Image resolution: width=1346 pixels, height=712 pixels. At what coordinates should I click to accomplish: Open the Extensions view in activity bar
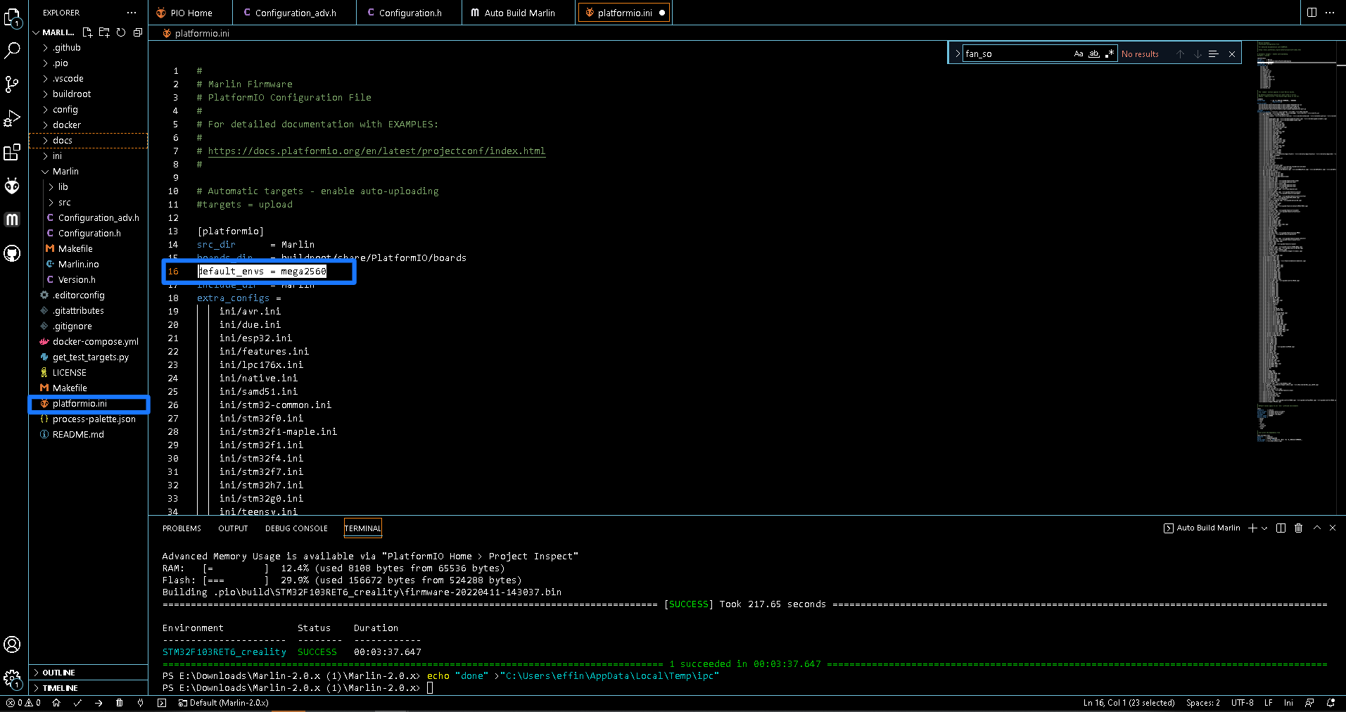(12, 152)
